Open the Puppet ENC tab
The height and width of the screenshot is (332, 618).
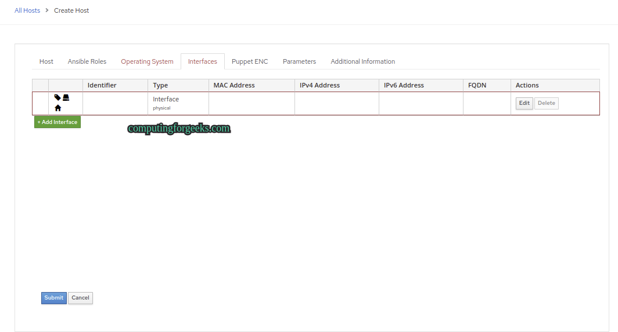tap(250, 61)
